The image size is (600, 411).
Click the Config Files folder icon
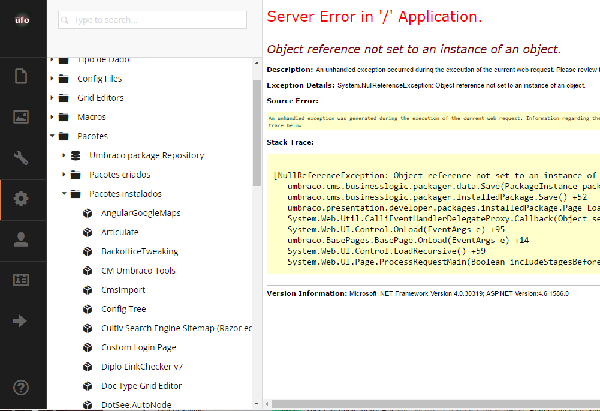pos(64,79)
